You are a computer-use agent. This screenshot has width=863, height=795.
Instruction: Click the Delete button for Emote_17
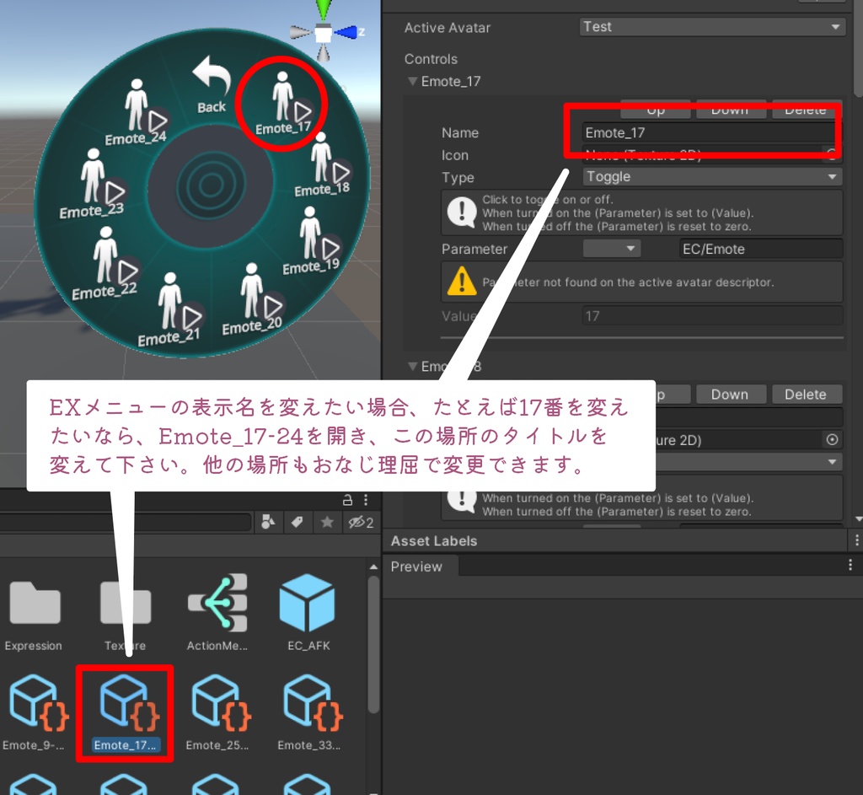coord(805,109)
